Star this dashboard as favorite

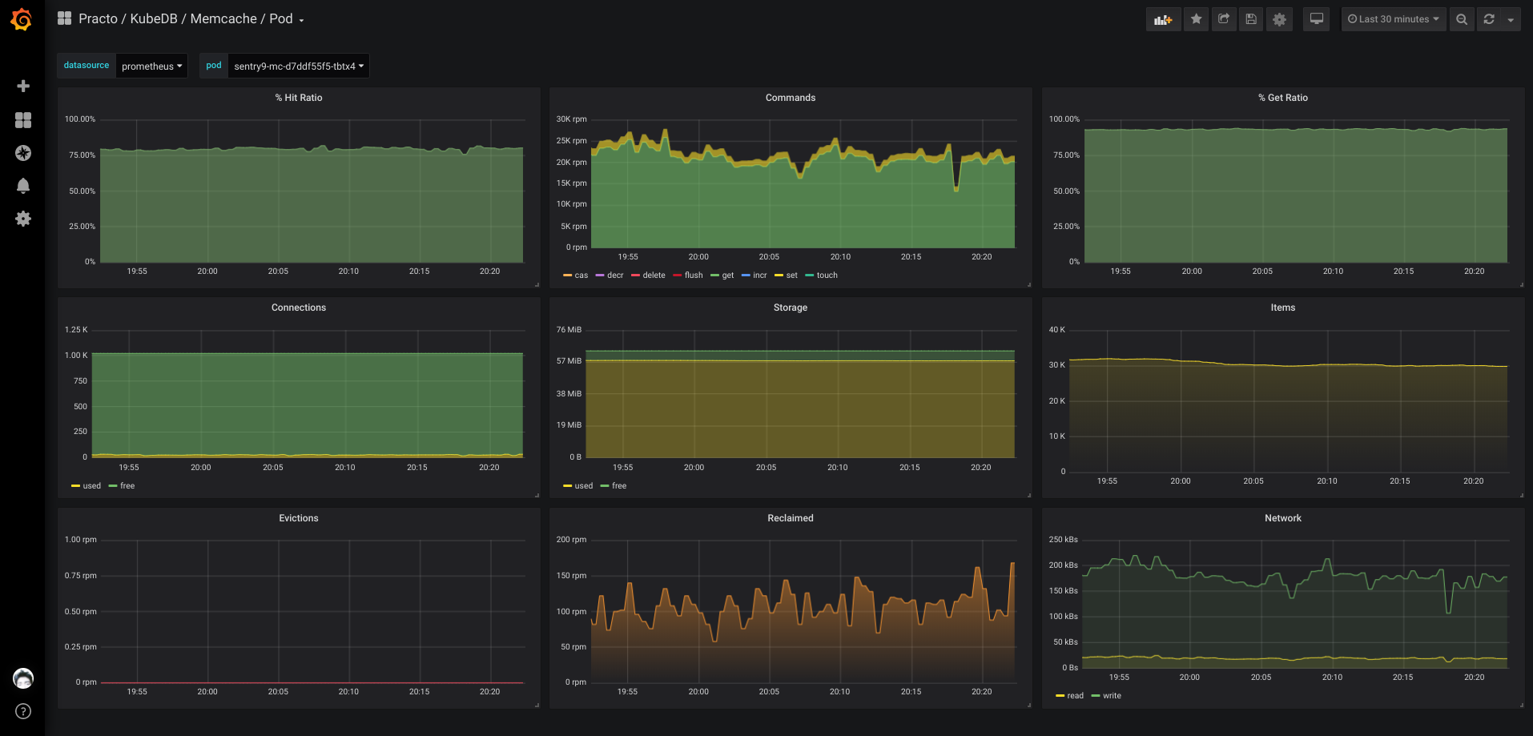click(x=1196, y=19)
